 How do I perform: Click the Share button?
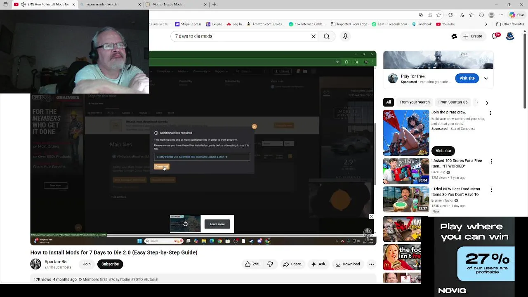tap(292, 264)
